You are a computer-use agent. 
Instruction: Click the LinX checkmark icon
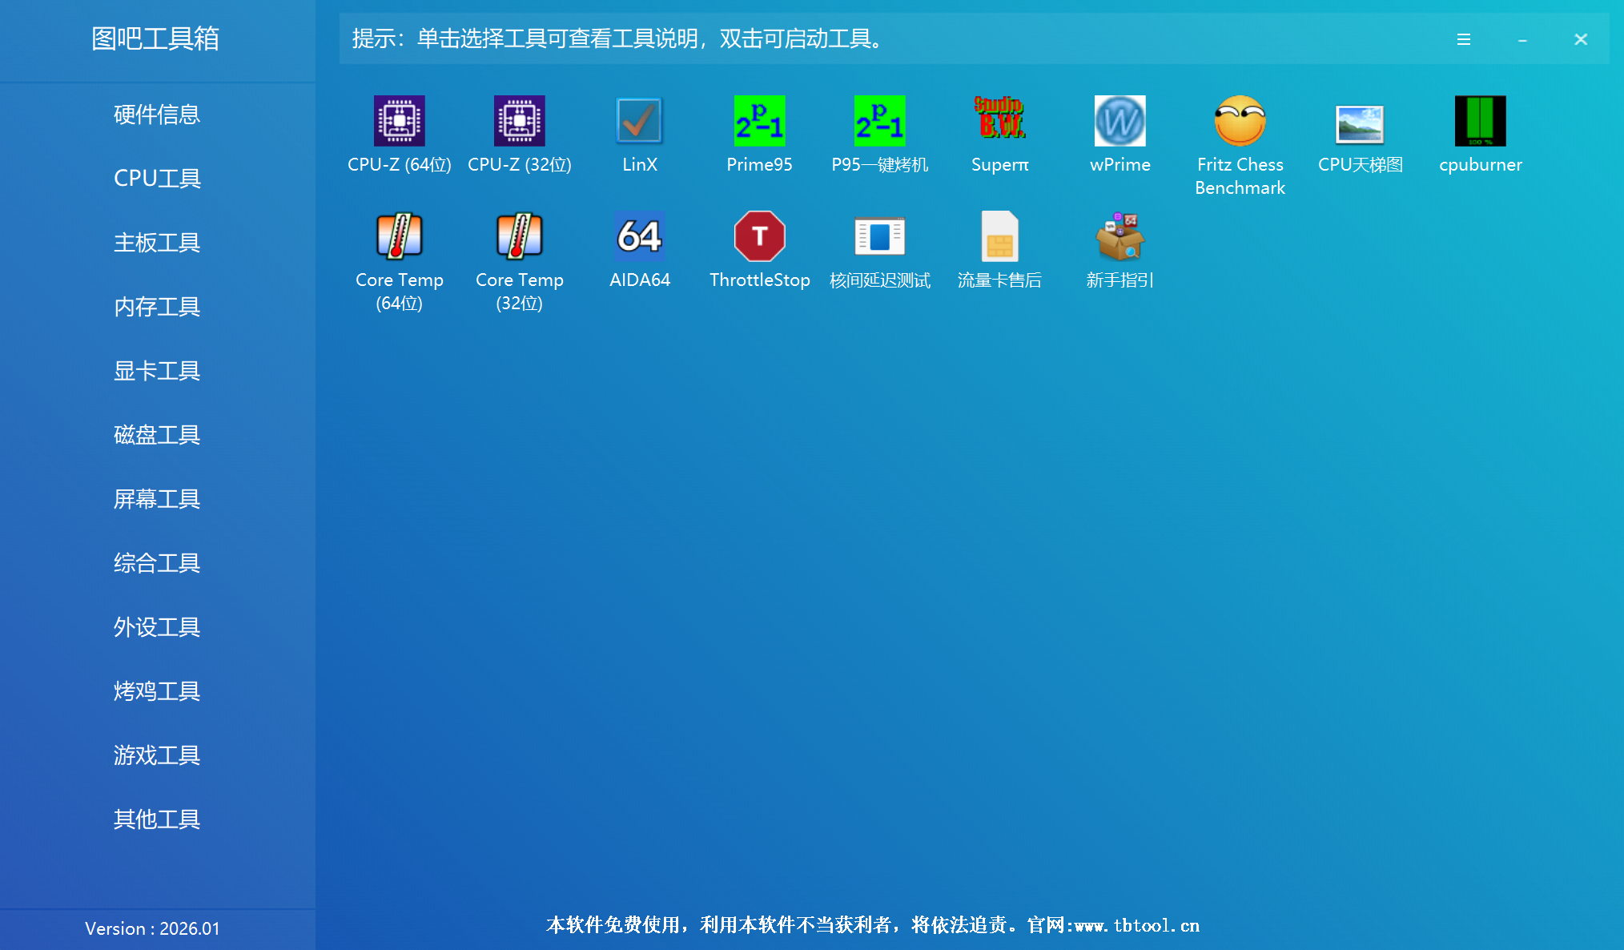tap(639, 121)
